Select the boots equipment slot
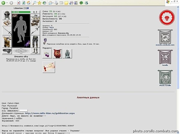Image resolution: width=180 pixels, height=134 pixels. [x=35, y=51]
